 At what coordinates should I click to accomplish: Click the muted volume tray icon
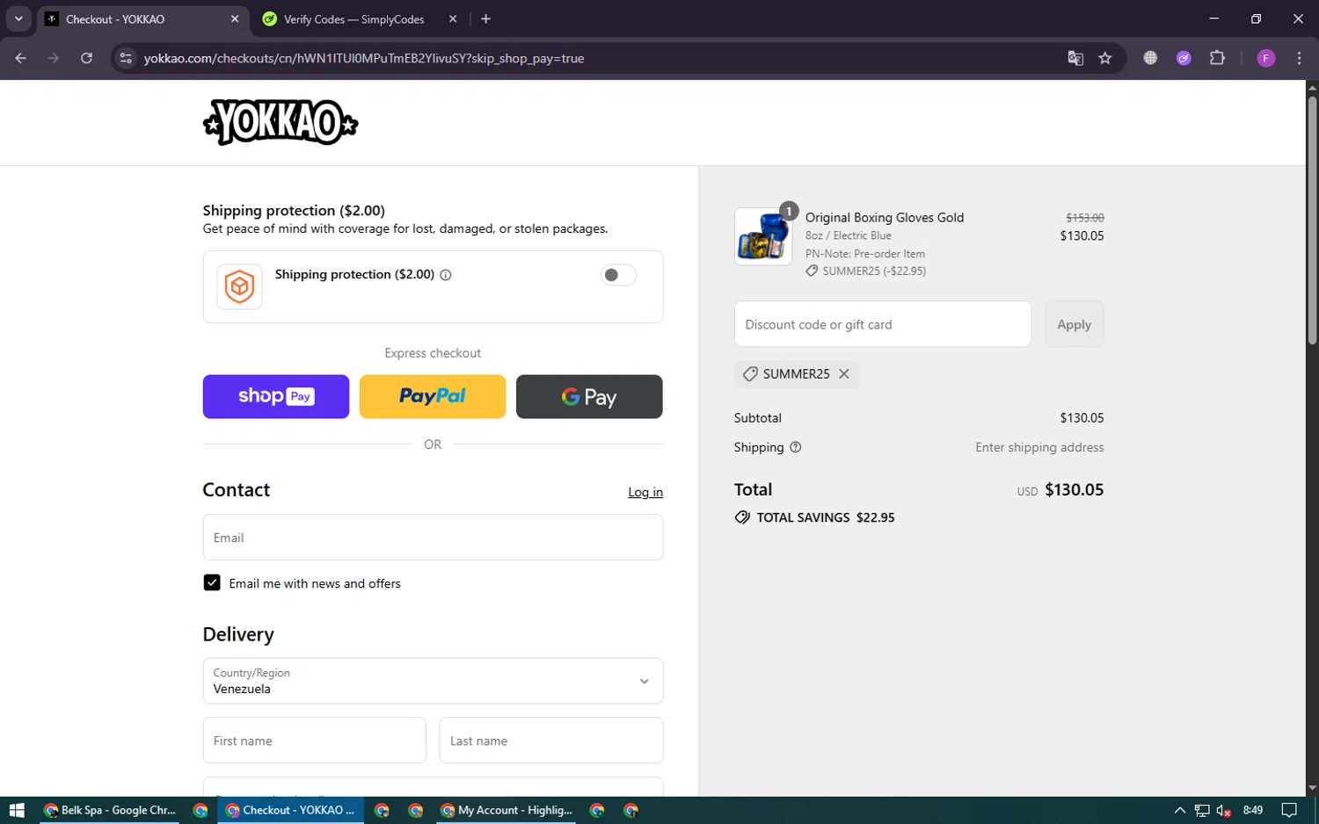point(1223,810)
